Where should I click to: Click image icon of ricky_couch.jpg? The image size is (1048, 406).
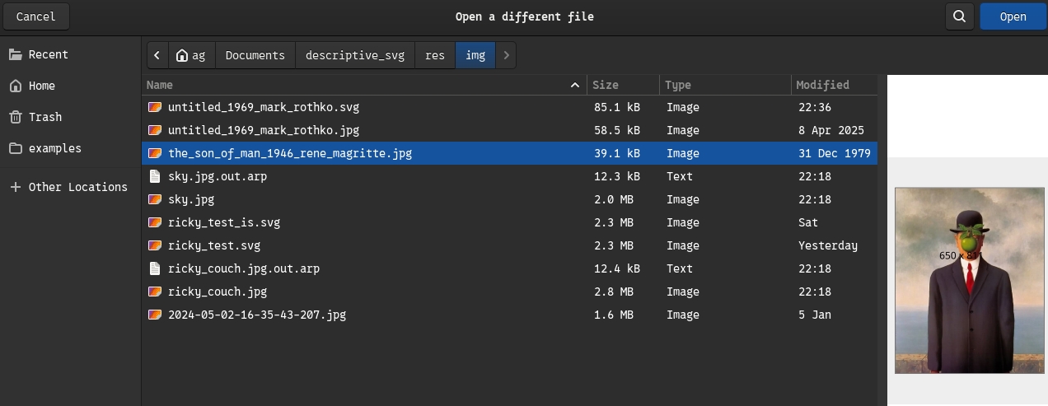pos(154,292)
